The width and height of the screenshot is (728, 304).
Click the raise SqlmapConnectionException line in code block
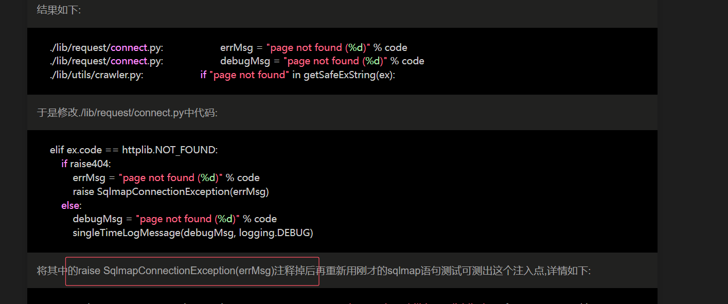[x=171, y=192]
